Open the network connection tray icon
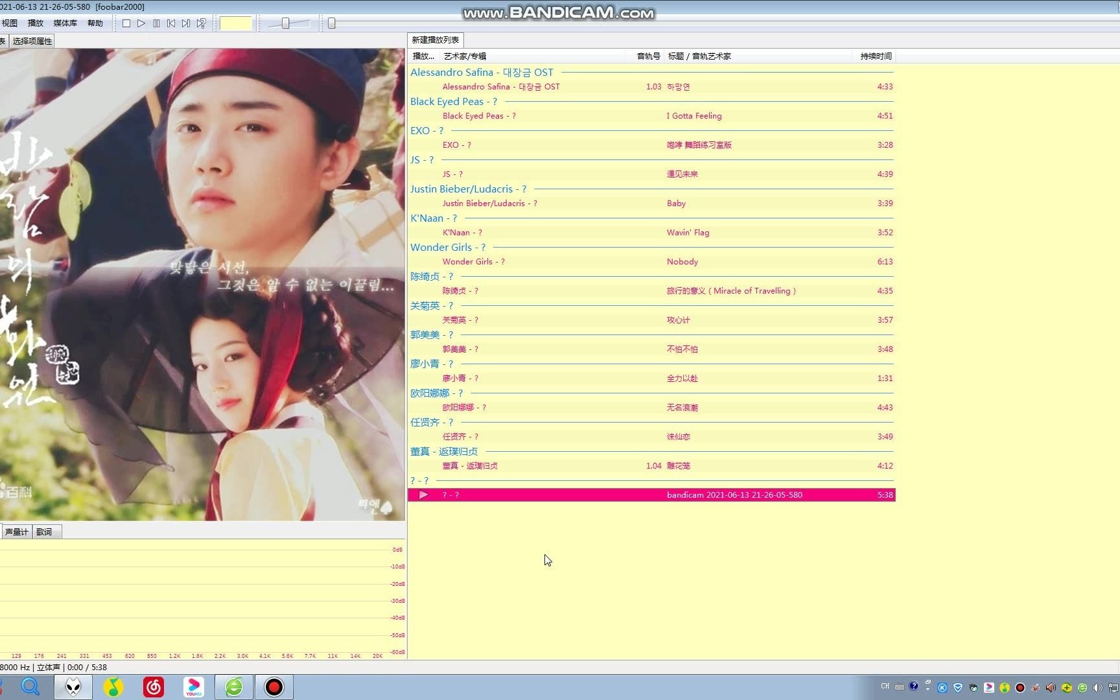Image resolution: width=1120 pixels, height=700 pixels. click(1114, 688)
